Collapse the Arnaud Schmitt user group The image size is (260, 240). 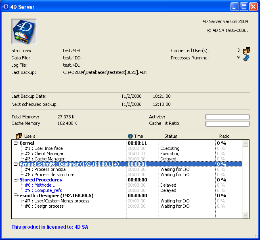pos(16,164)
